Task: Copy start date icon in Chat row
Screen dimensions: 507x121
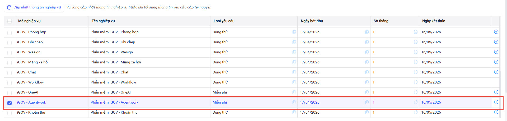Action: 367,72
